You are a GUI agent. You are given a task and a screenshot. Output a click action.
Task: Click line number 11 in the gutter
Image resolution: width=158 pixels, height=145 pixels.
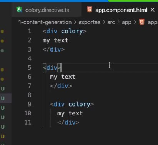click(28, 122)
